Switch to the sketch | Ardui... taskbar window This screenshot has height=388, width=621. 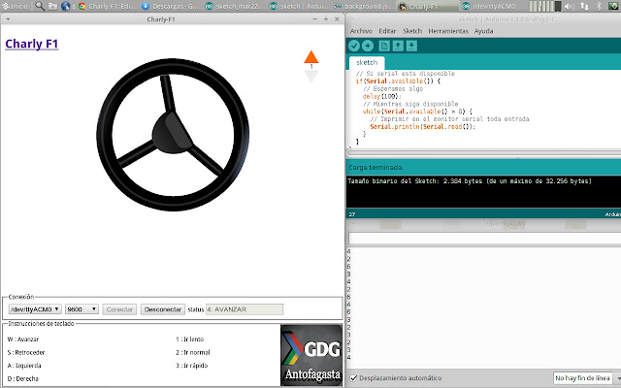point(298,6)
